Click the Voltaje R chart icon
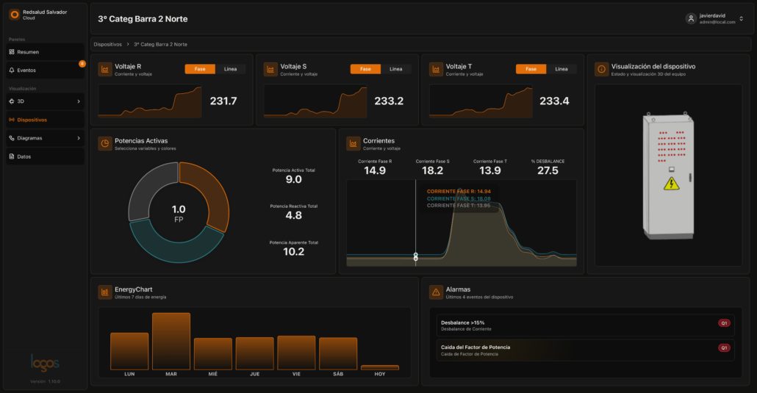This screenshot has height=393, width=757. [105, 69]
